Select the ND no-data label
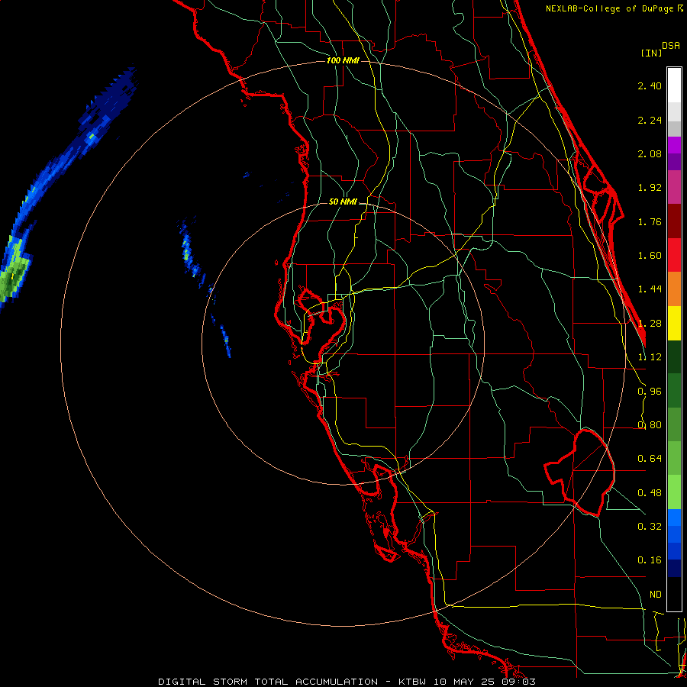The height and width of the screenshot is (687, 687). click(656, 595)
